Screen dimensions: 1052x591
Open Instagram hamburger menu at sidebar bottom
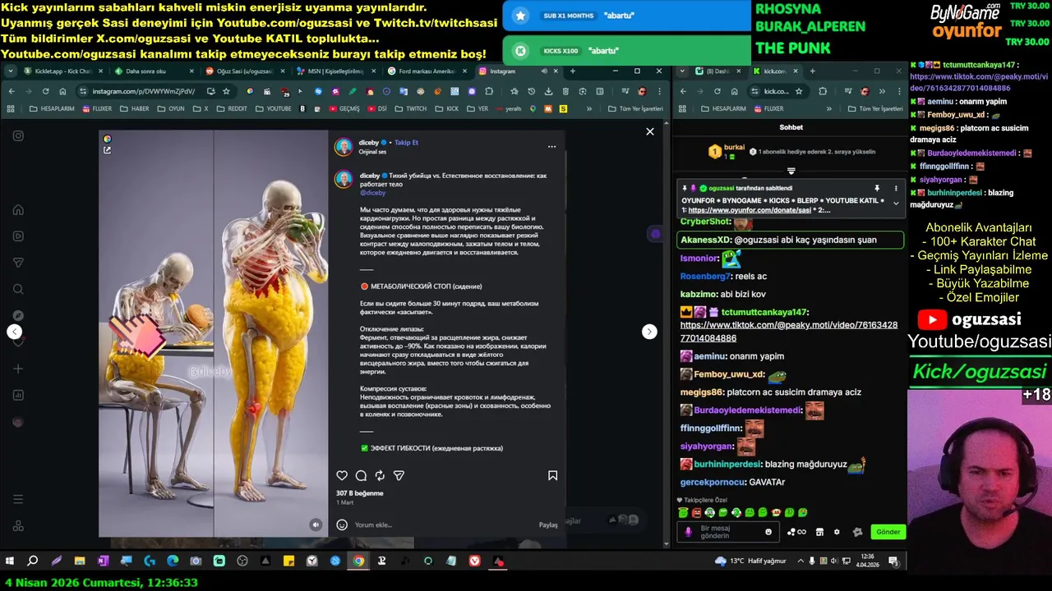point(18,499)
